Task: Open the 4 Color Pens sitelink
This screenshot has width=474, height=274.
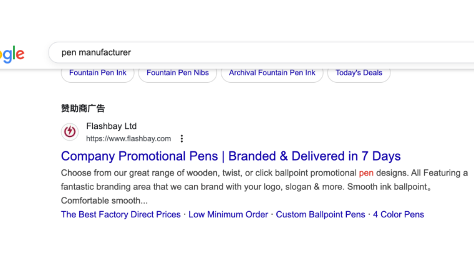Action: tap(399, 214)
